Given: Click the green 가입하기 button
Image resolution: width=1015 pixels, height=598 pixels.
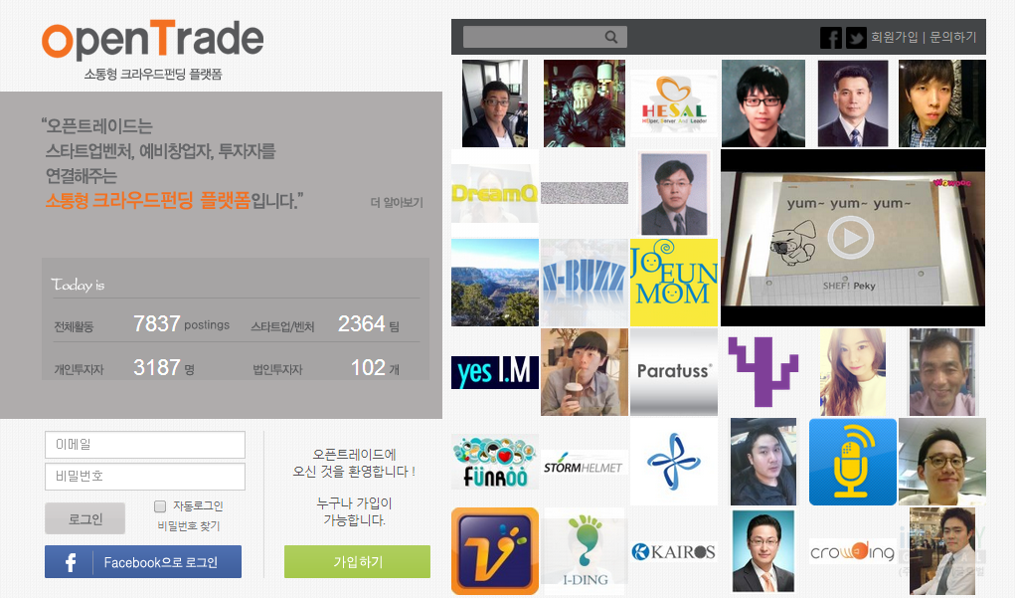Looking at the screenshot, I should [x=357, y=562].
